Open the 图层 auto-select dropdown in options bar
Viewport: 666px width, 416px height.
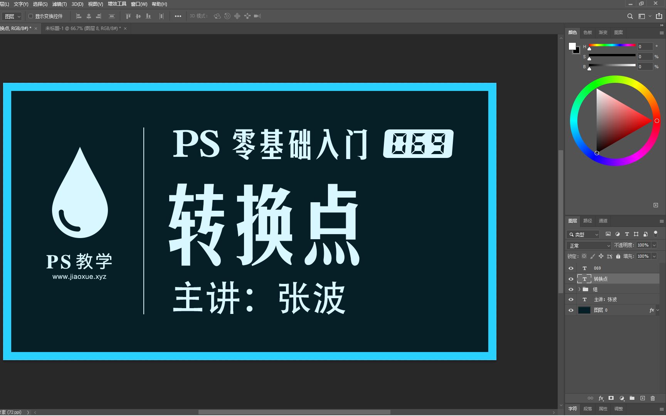click(12, 16)
